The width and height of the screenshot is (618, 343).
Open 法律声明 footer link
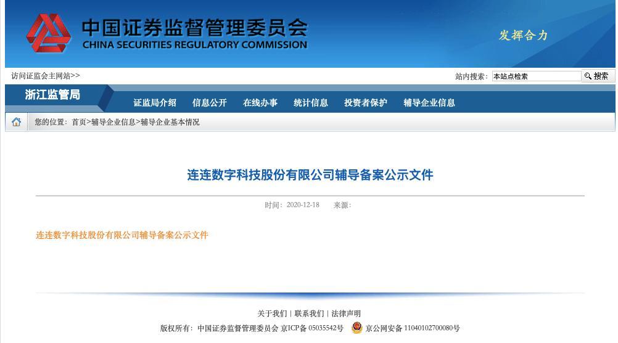346,313
